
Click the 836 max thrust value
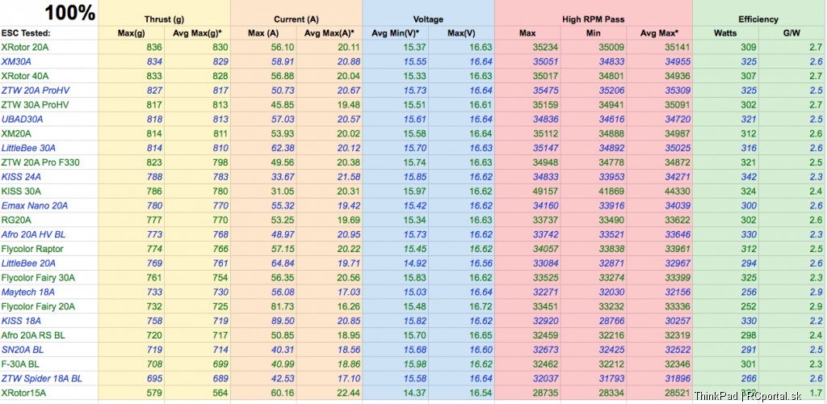coord(155,48)
